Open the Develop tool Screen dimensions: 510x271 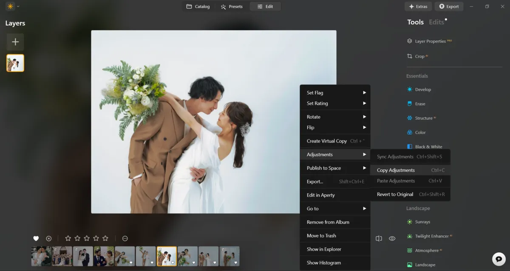point(422,89)
